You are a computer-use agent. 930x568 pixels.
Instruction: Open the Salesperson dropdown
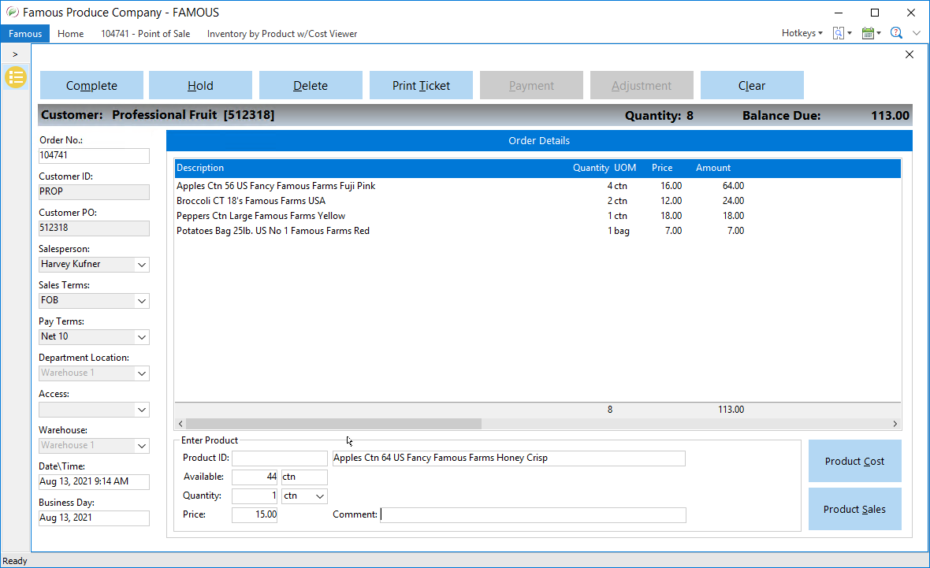(x=142, y=265)
